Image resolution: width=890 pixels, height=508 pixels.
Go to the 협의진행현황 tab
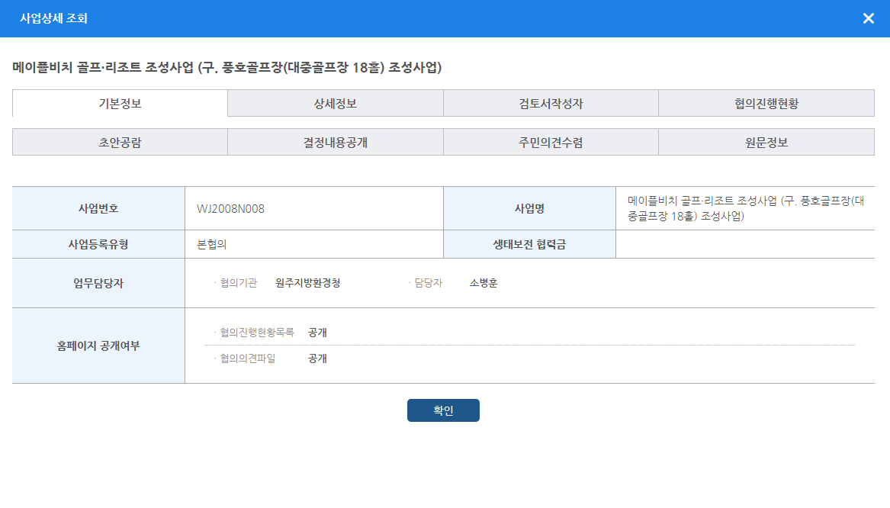pyautogui.click(x=766, y=104)
